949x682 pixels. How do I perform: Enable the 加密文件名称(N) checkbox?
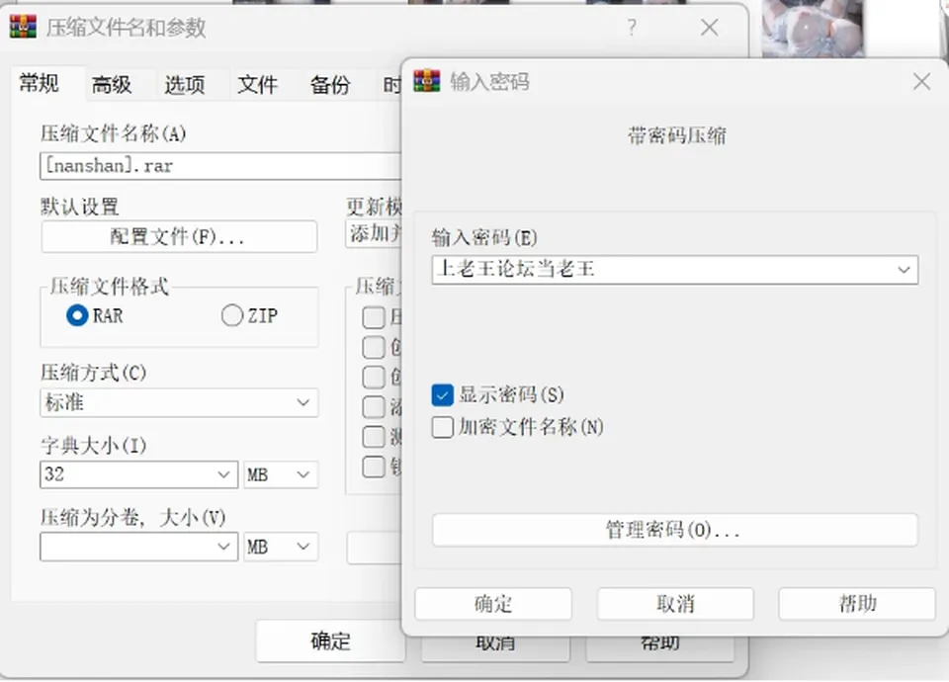click(x=443, y=427)
